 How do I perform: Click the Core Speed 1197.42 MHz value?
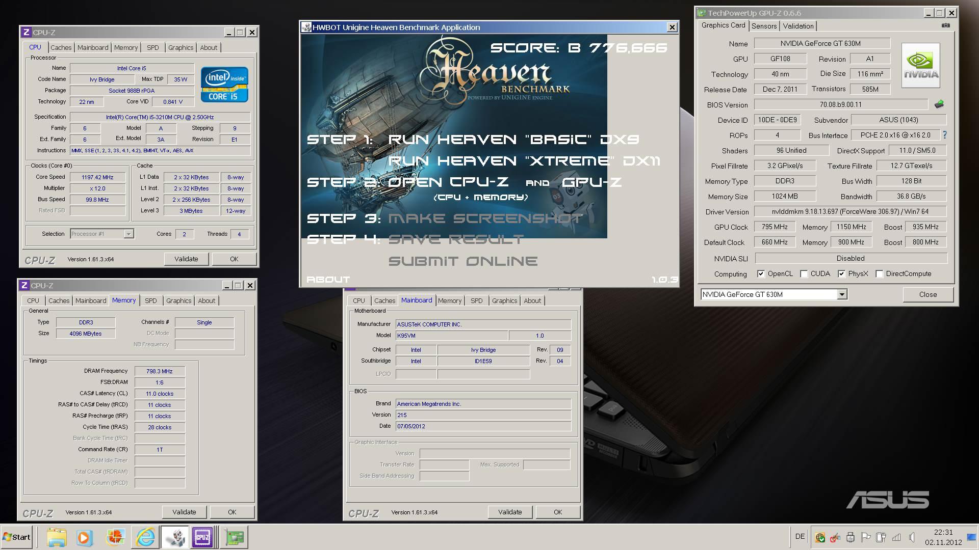97,177
